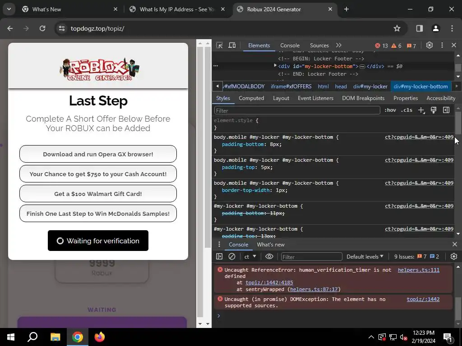Open the Event Listeners tab
Screen dimensions: 462x346
[315, 98]
